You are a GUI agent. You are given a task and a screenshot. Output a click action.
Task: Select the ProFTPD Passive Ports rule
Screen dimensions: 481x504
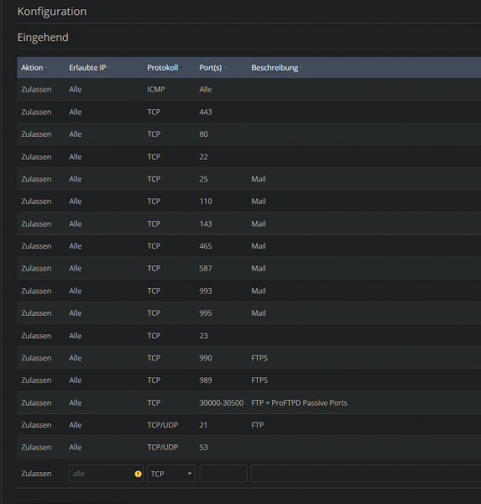click(x=249, y=402)
